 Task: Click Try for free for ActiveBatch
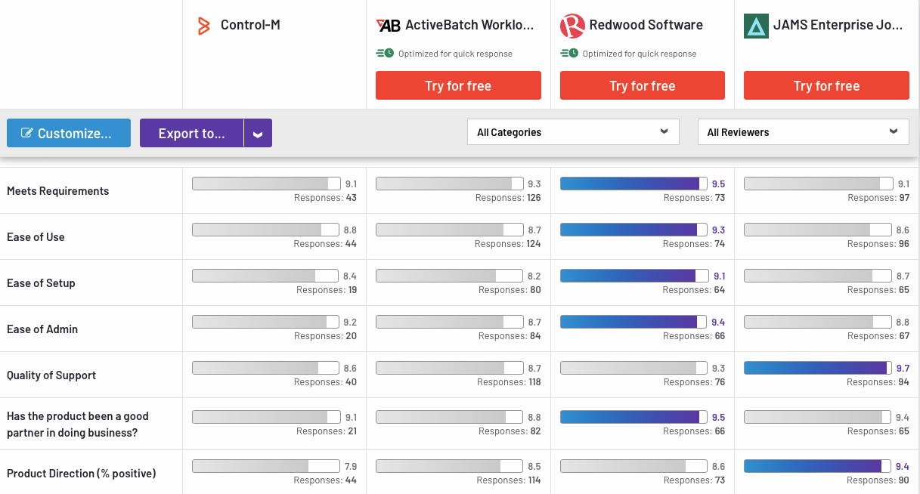(458, 85)
